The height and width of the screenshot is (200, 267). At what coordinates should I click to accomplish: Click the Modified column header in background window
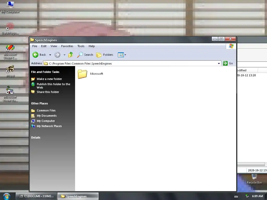tap(248, 70)
